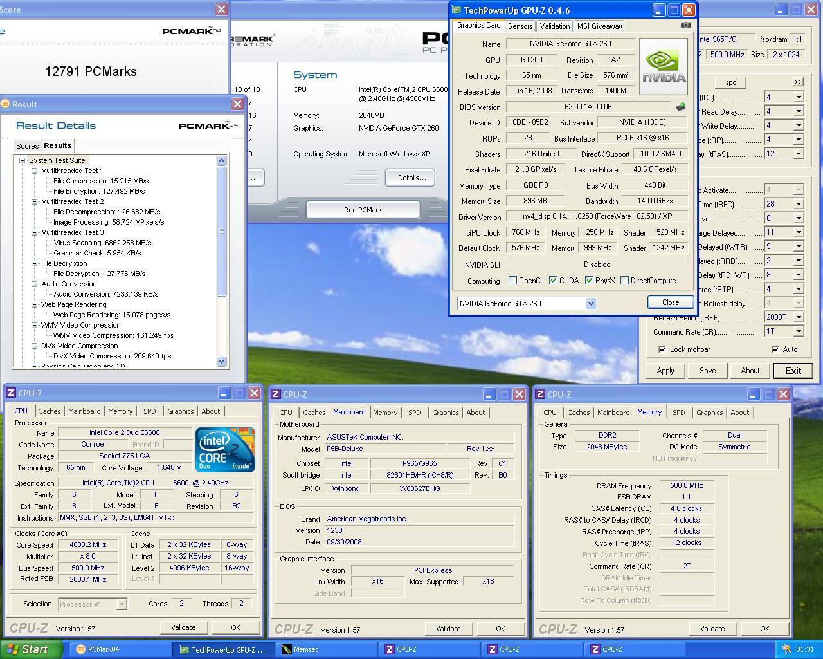Click the Details... button in PCMark
This screenshot has width=823, height=659.
[x=411, y=178]
